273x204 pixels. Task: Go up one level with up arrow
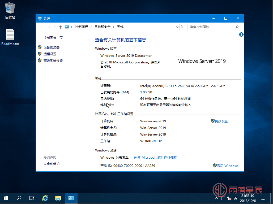click(x=60, y=27)
